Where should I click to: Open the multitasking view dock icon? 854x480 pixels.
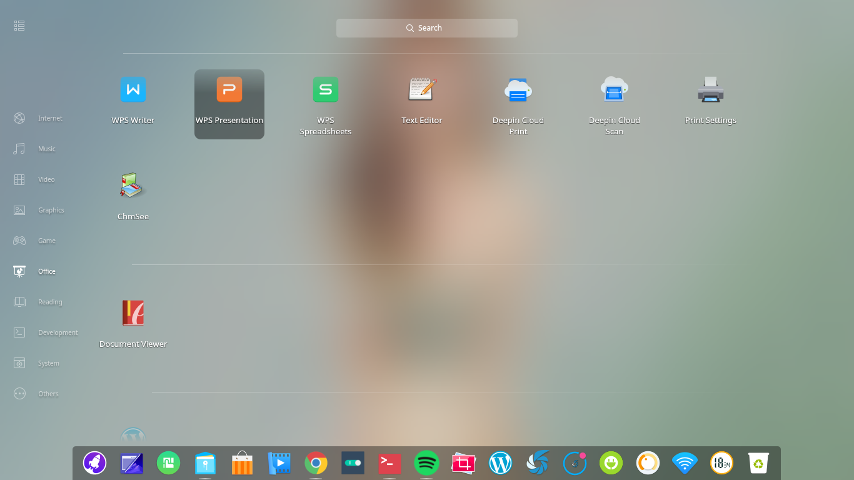[132, 463]
